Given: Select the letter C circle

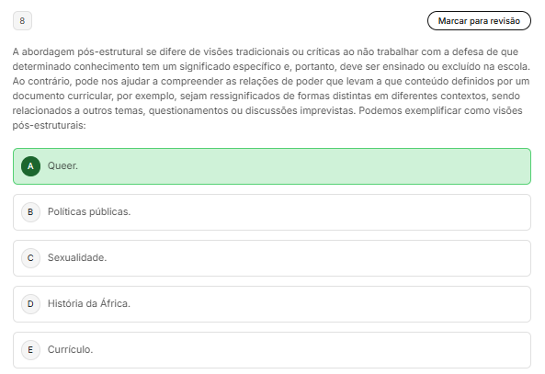Looking at the screenshot, I should tap(30, 258).
